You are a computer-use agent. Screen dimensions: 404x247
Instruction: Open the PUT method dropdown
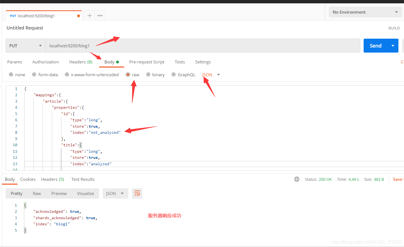click(x=26, y=46)
